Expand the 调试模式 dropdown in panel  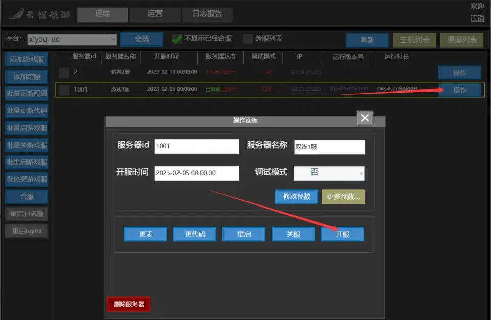pos(329,173)
